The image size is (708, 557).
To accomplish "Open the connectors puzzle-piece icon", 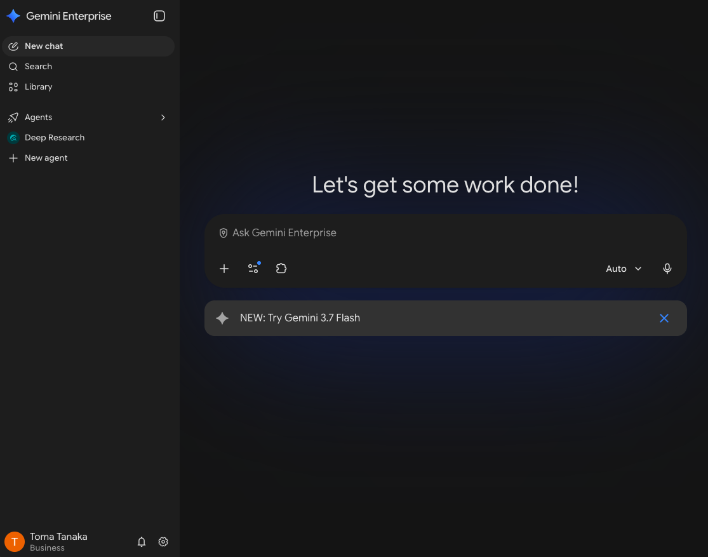I will (281, 268).
